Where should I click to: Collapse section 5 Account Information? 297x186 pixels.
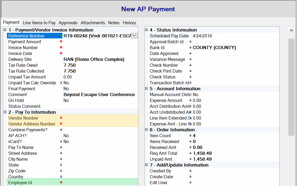(146, 89)
